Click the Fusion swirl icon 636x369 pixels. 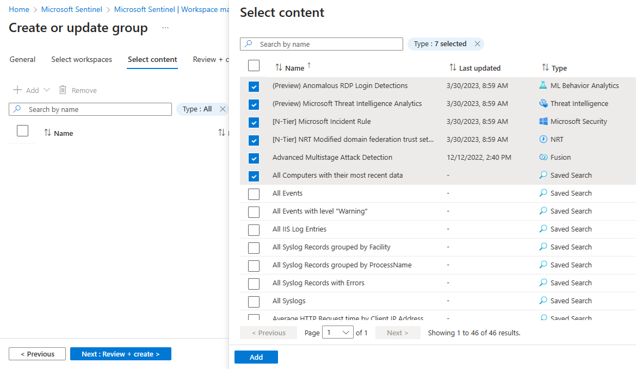tap(542, 157)
